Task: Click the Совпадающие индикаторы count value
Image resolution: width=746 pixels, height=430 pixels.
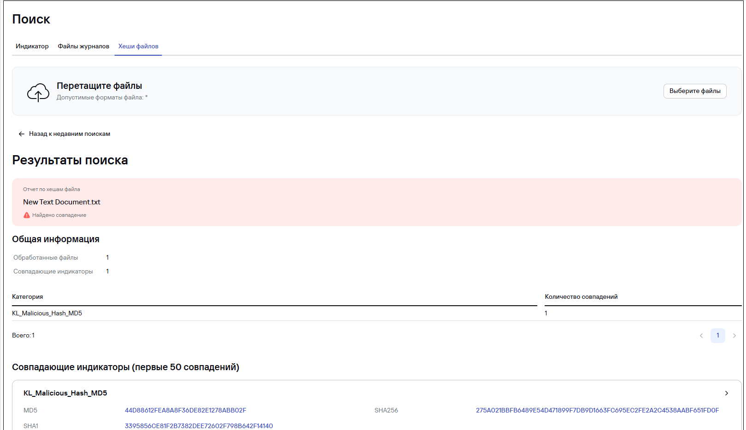Action: pos(107,272)
